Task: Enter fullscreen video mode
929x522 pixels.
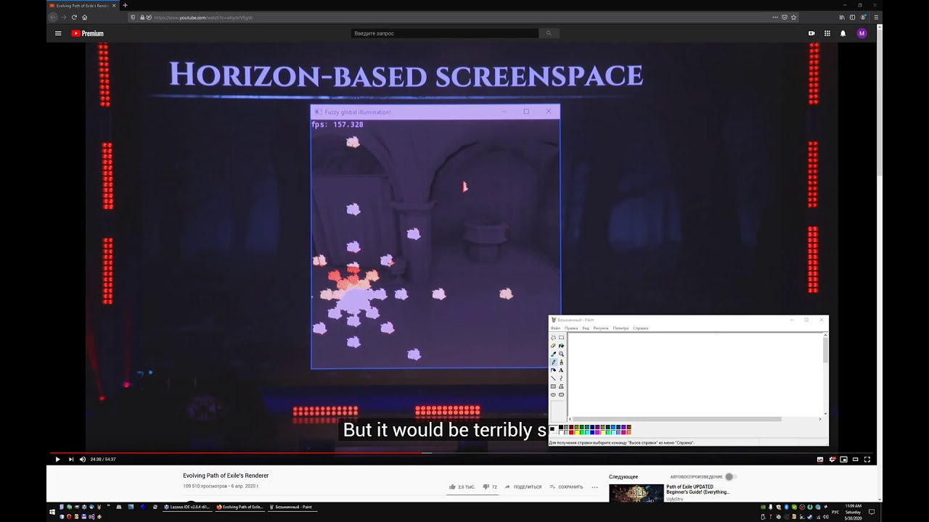Action: (x=867, y=460)
